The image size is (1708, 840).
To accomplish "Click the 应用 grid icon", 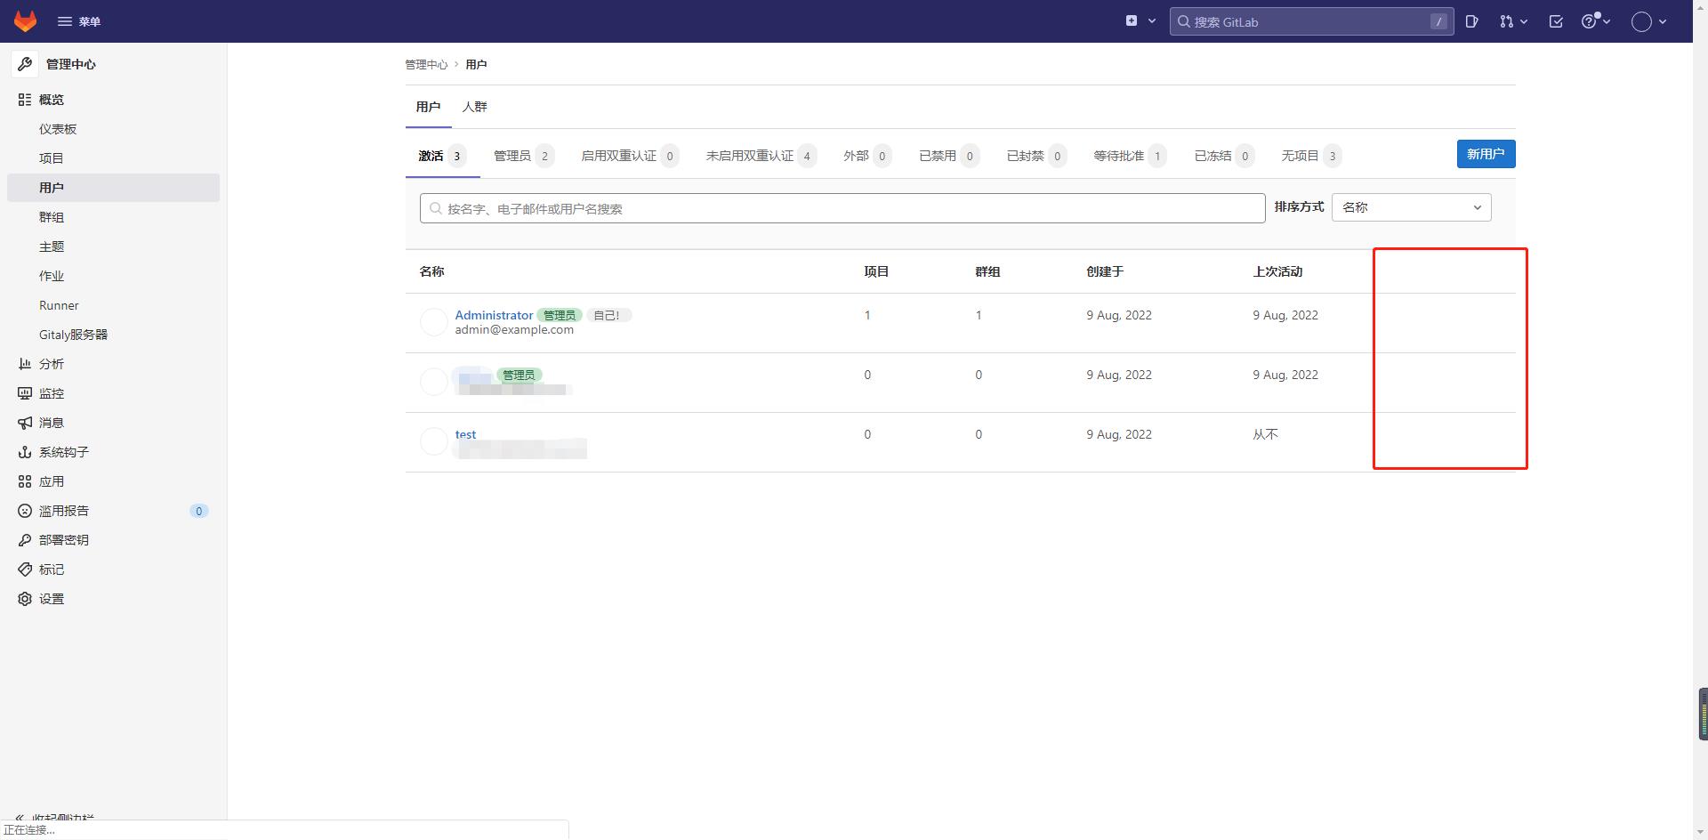I will pos(25,481).
